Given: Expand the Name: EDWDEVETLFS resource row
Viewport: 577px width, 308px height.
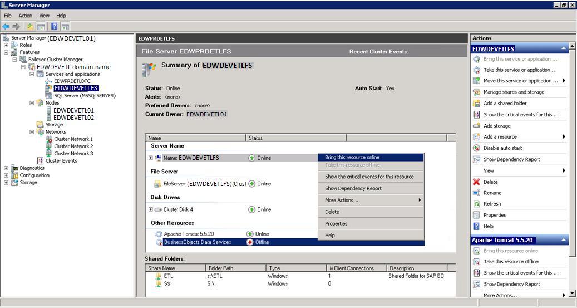Looking at the screenshot, I should click(x=150, y=158).
